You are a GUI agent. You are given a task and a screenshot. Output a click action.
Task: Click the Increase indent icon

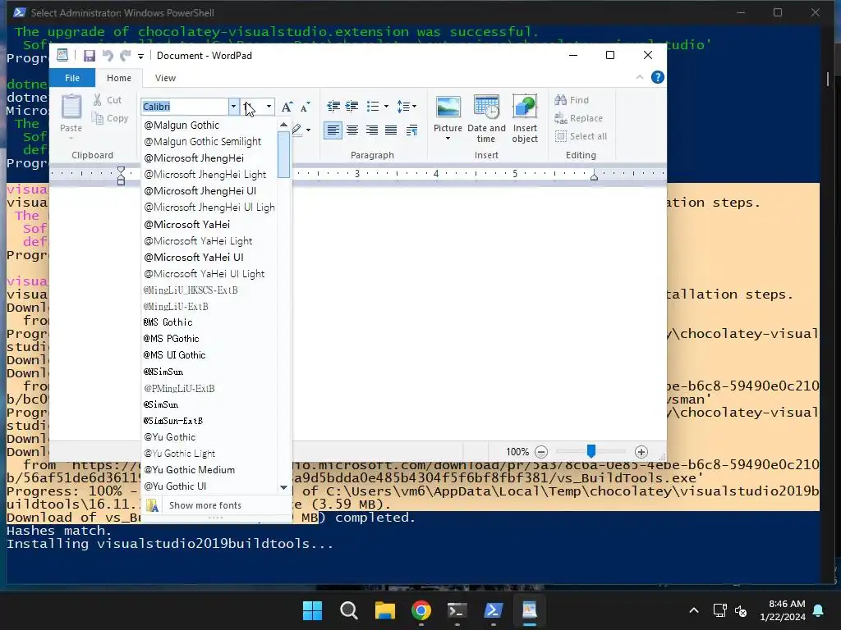352,106
